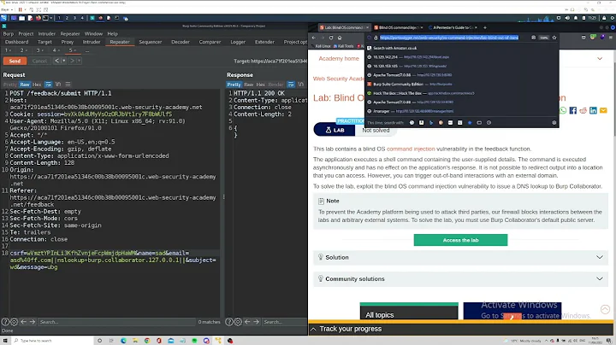Open the history dropdown beside forward arrow
616x345 pixels.
tap(79, 61)
